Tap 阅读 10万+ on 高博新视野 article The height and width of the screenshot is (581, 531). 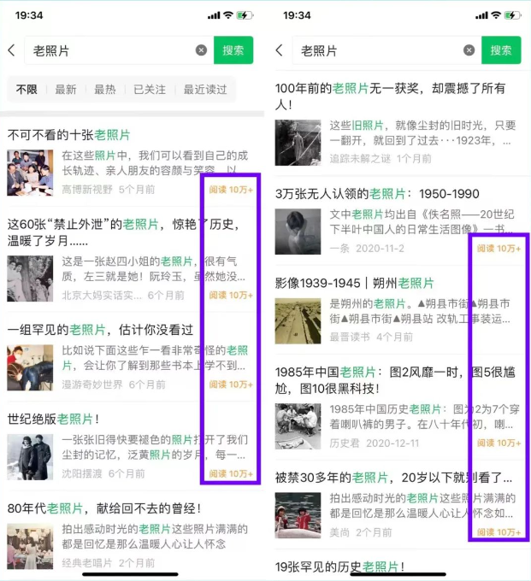pos(231,190)
